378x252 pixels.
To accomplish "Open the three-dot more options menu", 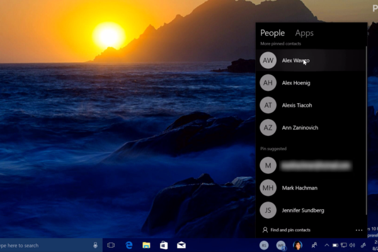I will 359,230.
